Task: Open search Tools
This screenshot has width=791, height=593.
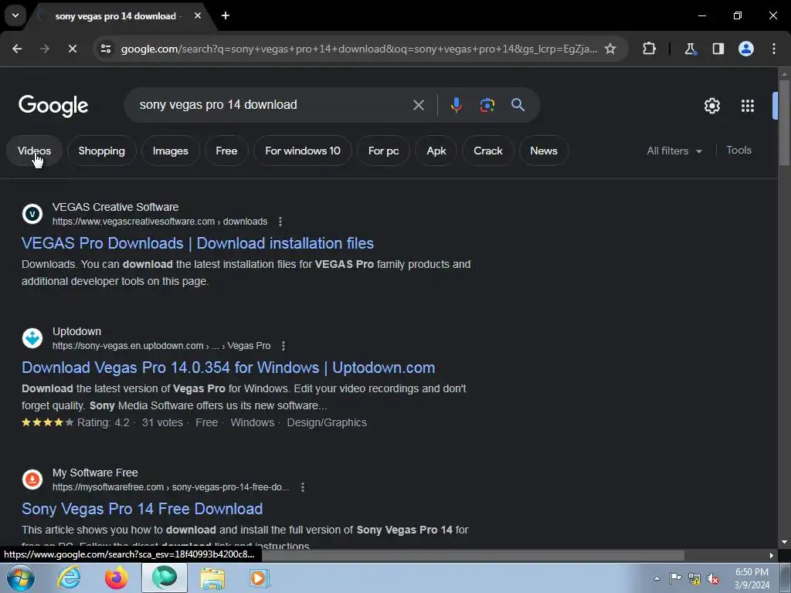Action: coord(738,151)
